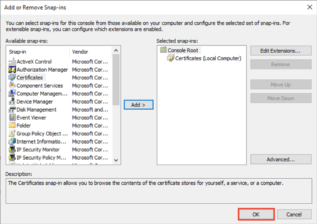Cancel the Add or Remove Snap-ins dialog
This screenshot has width=317, height=224.
pos(294,214)
